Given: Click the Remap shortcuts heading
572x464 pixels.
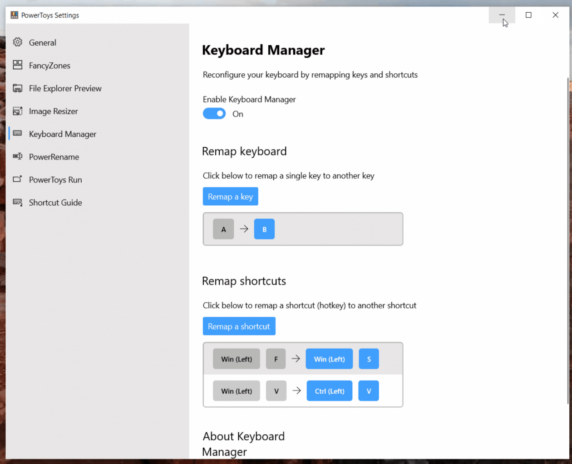Looking at the screenshot, I should pos(244,281).
